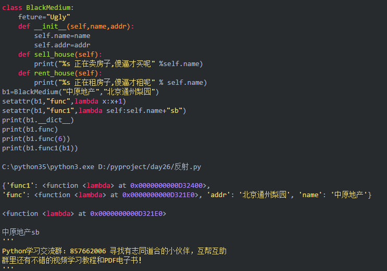Click the feture="Ugly" attribute assignment
The image size is (387, 271).
[x=44, y=17]
